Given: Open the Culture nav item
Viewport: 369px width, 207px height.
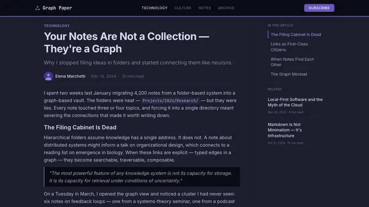Looking at the screenshot, I should [x=183, y=8].
